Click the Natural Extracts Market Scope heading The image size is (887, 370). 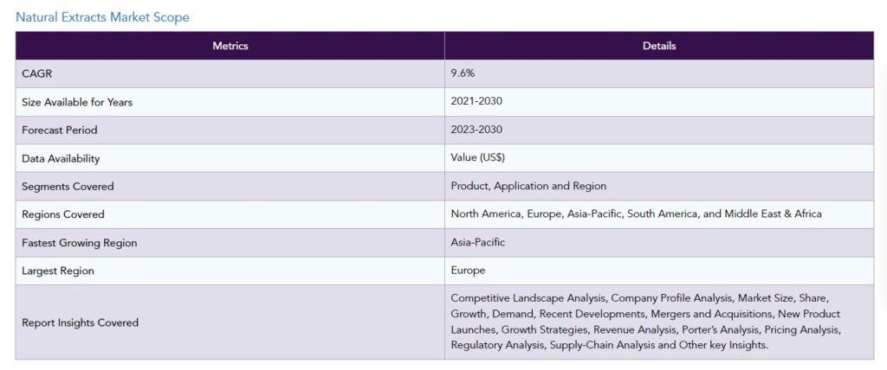click(102, 17)
